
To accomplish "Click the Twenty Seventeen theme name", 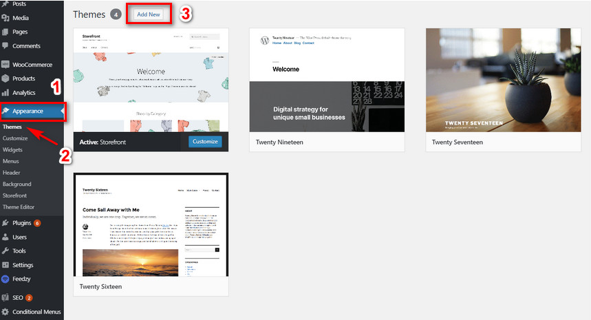I will (x=458, y=142).
